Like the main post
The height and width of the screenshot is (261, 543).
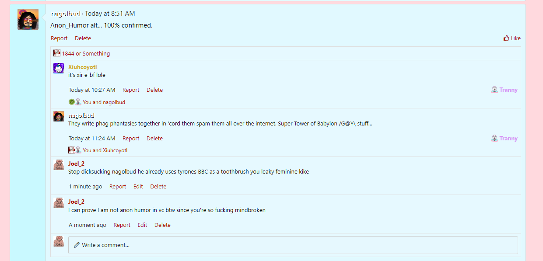tap(512, 38)
